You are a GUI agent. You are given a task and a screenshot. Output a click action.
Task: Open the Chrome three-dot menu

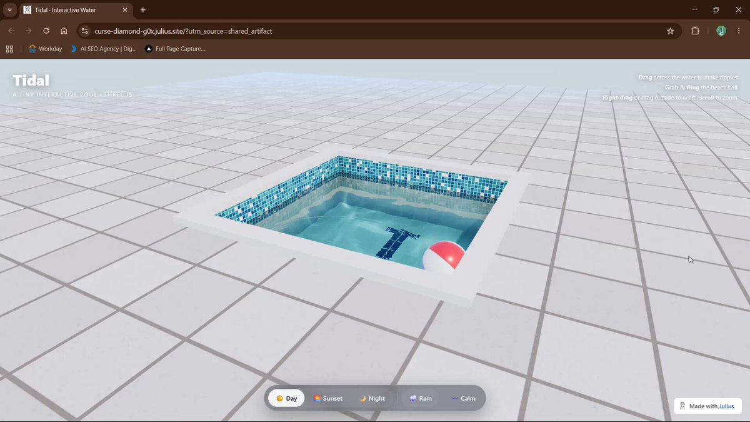coord(739,31)
